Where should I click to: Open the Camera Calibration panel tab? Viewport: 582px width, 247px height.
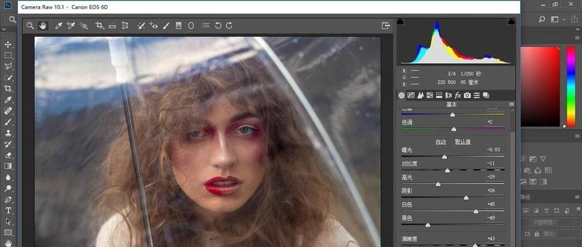pyautogui.click(x=467, y=95)
